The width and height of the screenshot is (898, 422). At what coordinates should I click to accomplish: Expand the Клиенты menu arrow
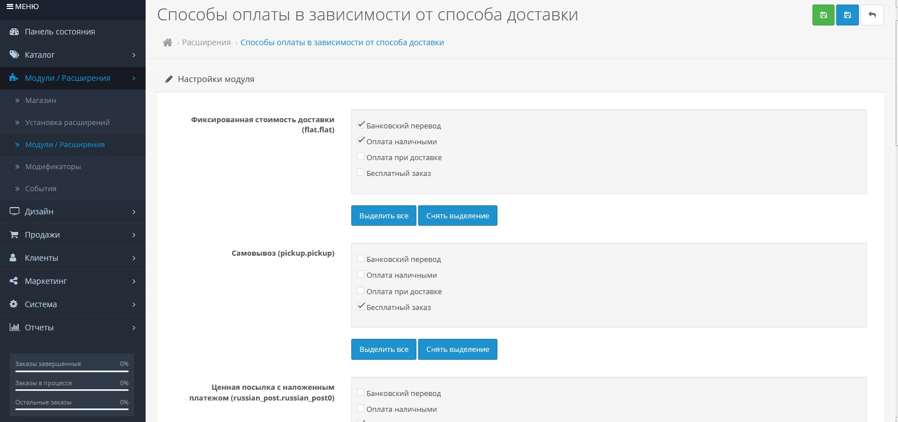[x=134, y=258]
